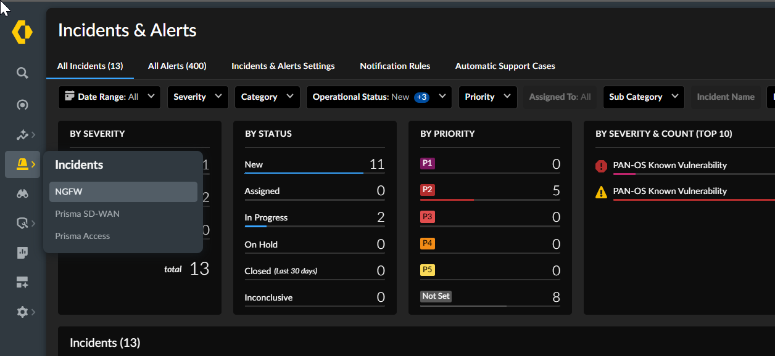Open the search magnifier in sidebar

click(x=22, y=73)
